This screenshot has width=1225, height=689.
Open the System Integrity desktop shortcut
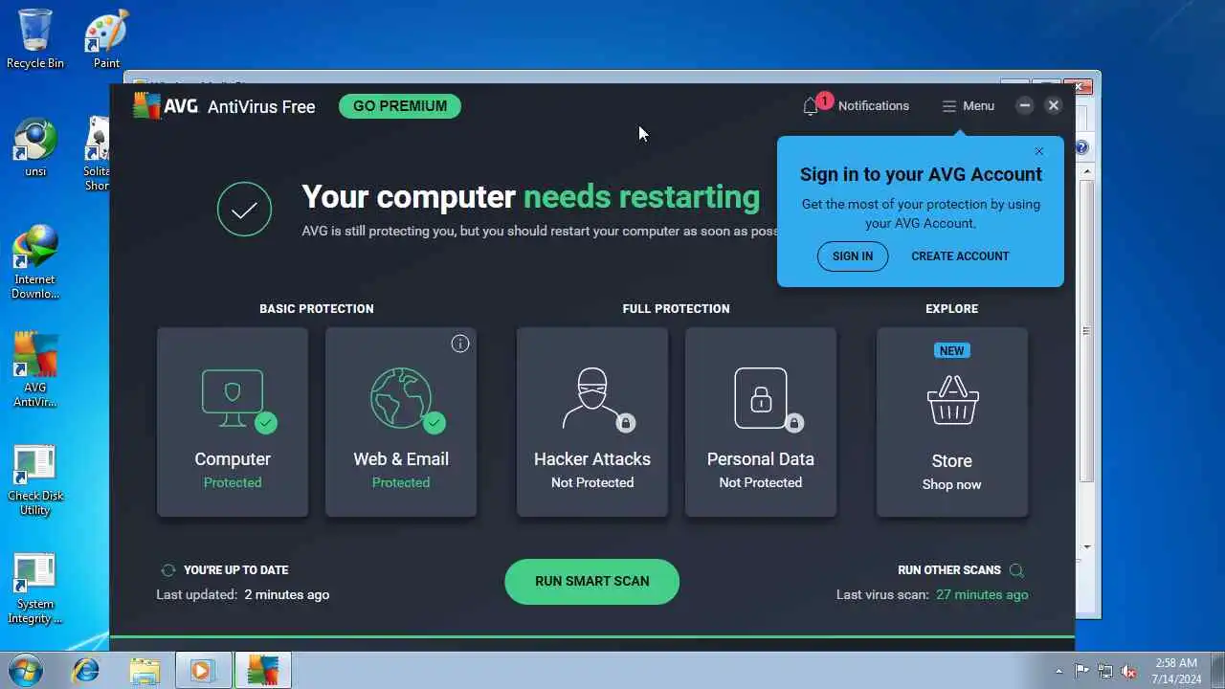pos(35,589)
